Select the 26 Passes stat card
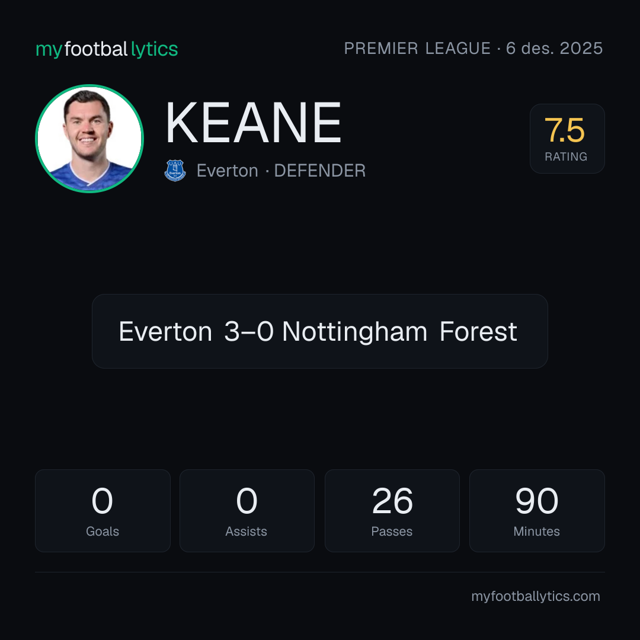Screen dimensions: 640x640 392,511
